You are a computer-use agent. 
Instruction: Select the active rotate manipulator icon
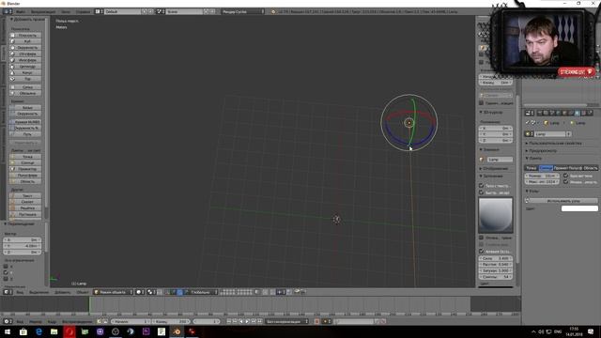tap(179, 292)
